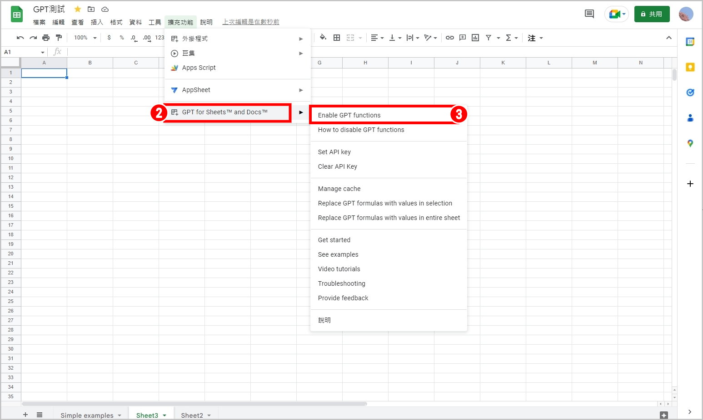Decrease decimal places icon
Viewport: 703px width, 420px height.
[x=134, y=38]
